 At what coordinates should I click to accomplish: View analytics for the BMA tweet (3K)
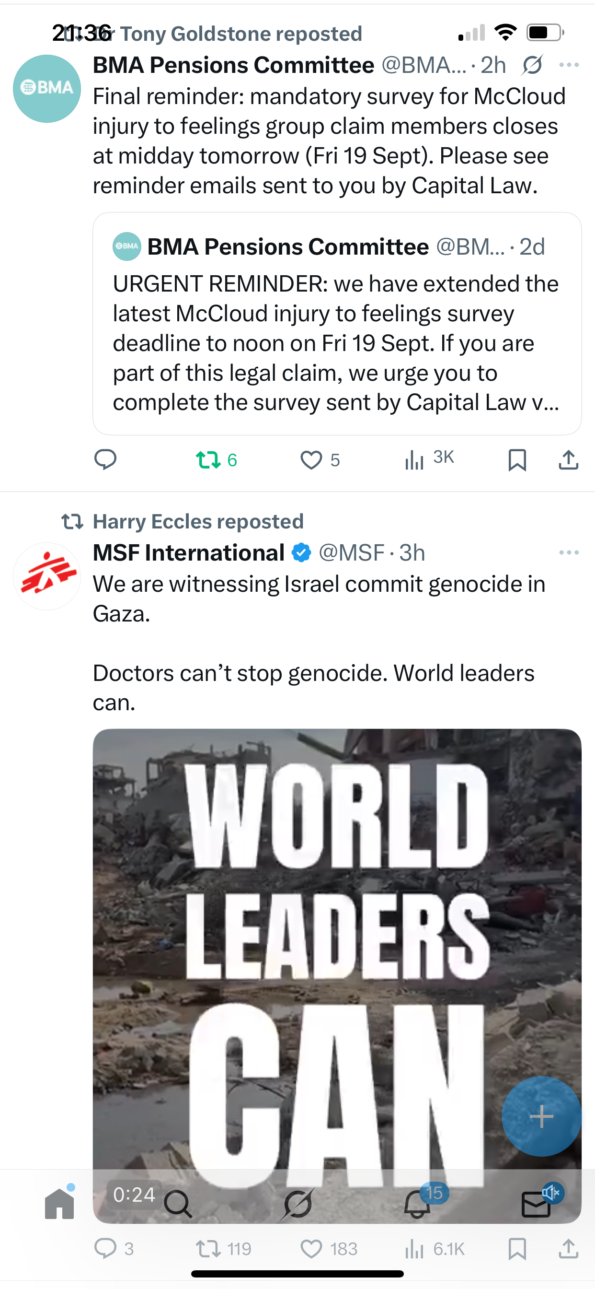tap(428, 459)
